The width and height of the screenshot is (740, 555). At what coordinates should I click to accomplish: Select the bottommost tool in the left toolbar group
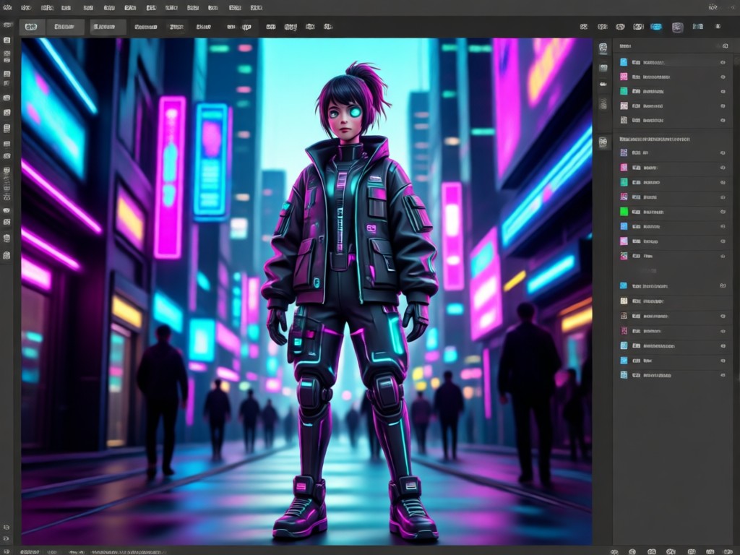pyautogui.click(x=7, y=255)
